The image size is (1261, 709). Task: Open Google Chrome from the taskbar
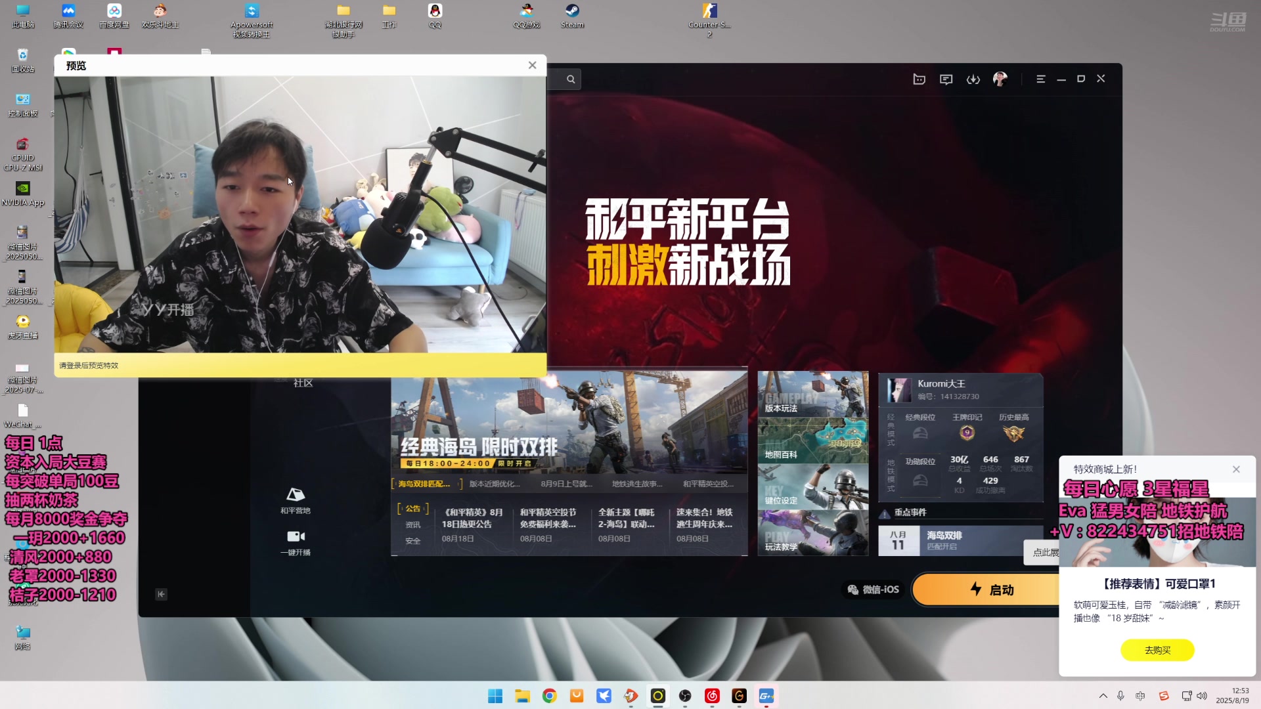coord(550,696)
